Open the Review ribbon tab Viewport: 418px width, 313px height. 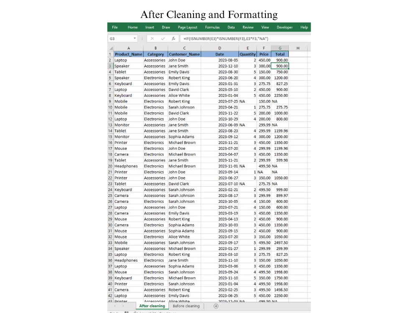click(248, 27)
